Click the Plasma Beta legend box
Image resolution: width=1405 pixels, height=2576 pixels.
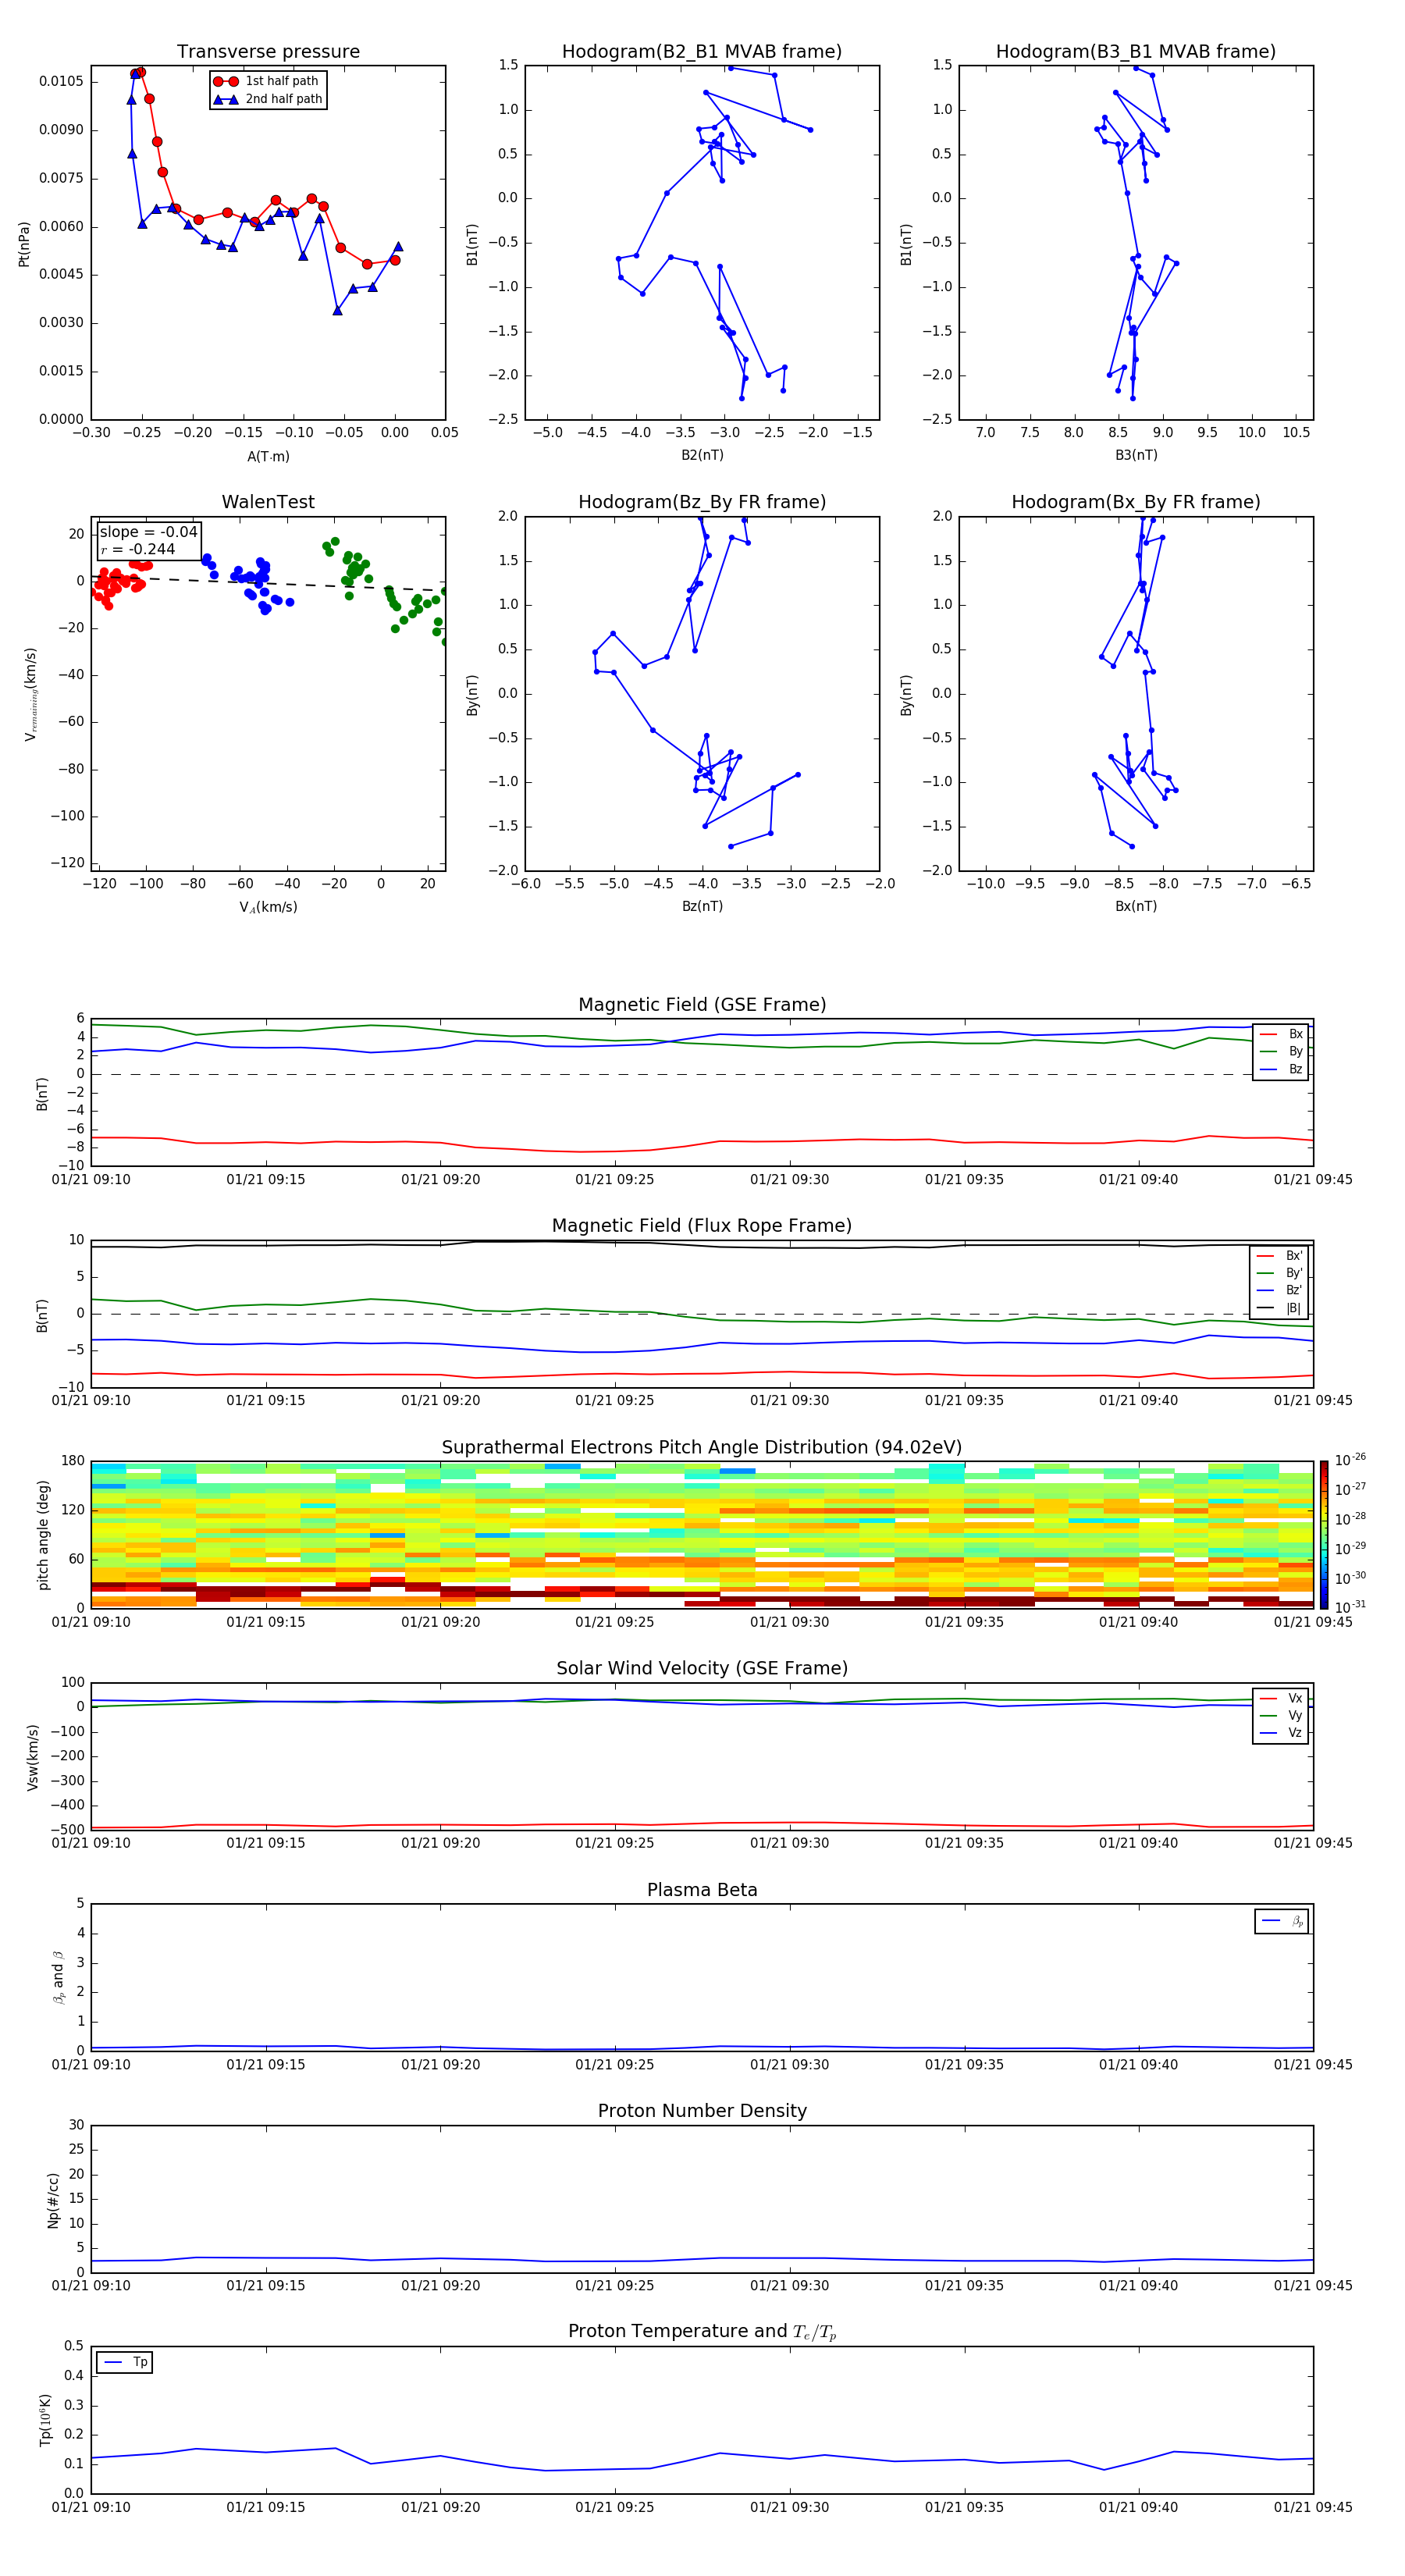1282,1921
